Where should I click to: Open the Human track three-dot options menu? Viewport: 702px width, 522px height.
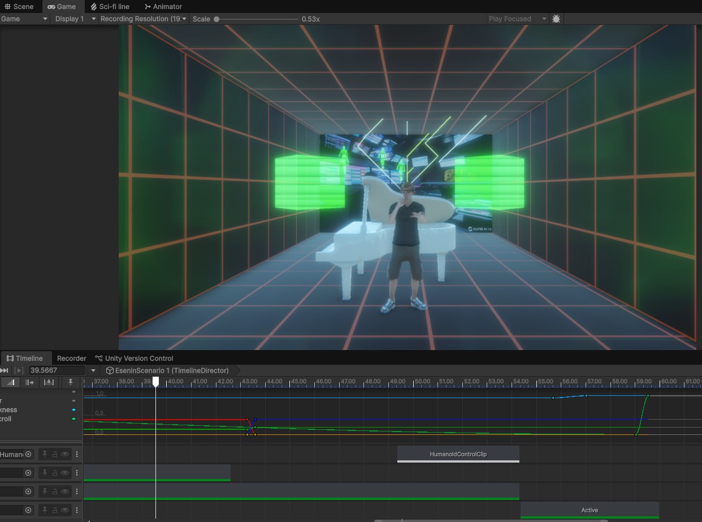(x=77, y=454)
